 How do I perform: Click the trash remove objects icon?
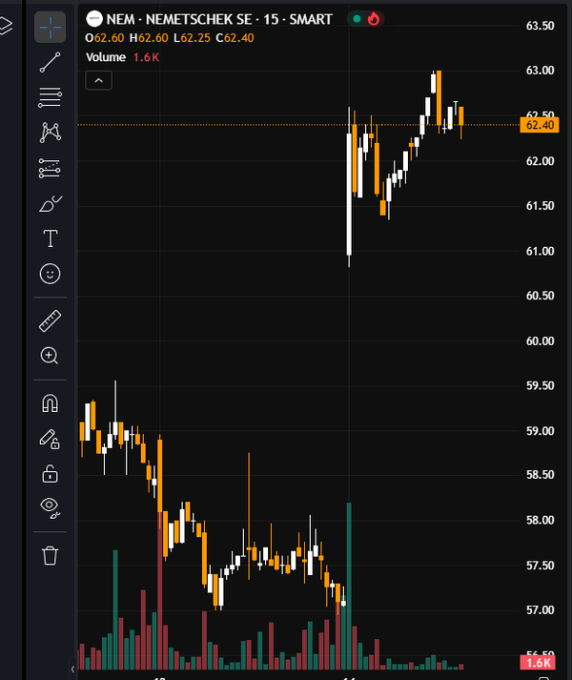tap(50, 555)
